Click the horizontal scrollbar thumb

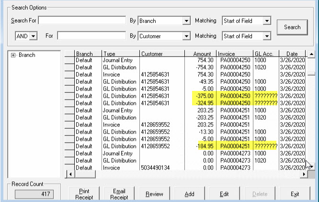coord(85,174)
